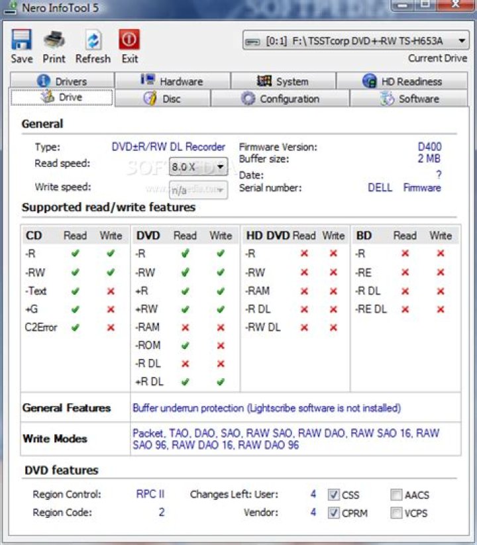Toggle the CSS checkbox
Screen dimensions: 477x545
[x=334, y=494]
